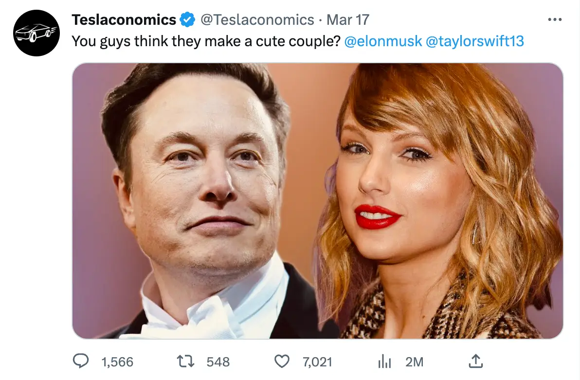
Task: Click the blue verified checkmark badge
Action: coord(187,20)
